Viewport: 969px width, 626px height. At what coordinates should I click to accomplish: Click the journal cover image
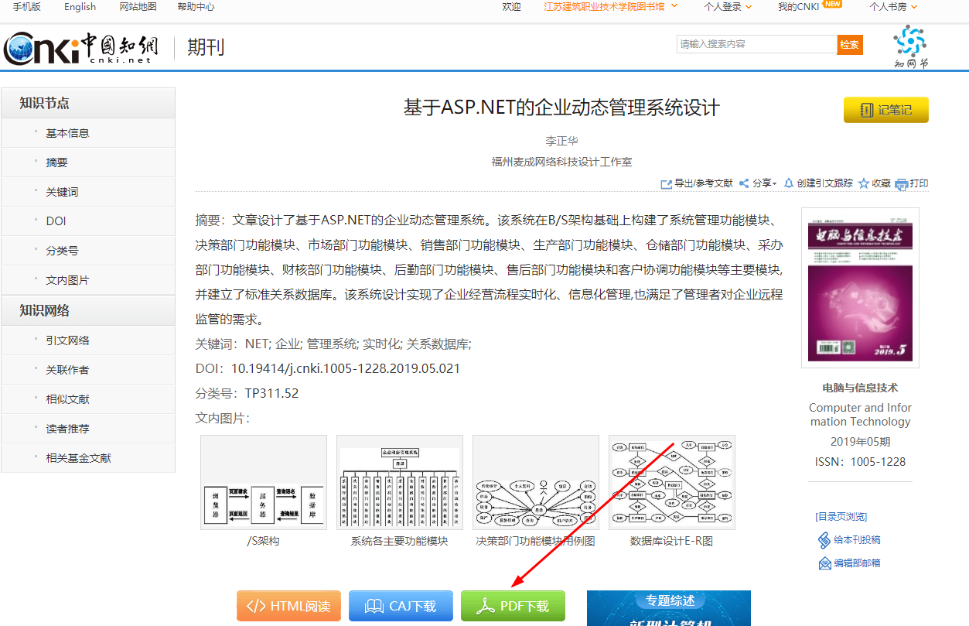(x=860, y=287)
